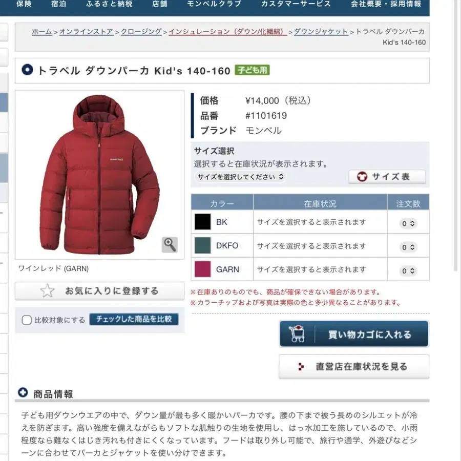Open the モンベルクラブ menu item

[214, 4]
